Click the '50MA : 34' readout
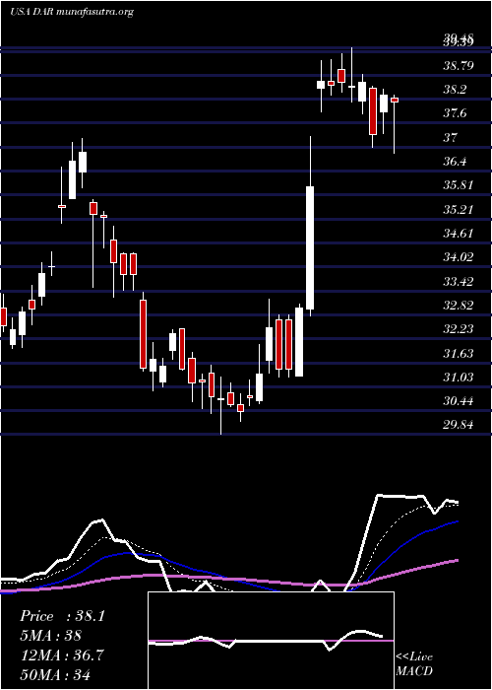Viewport: 492px width, 690px height. (x=55, y=674)
